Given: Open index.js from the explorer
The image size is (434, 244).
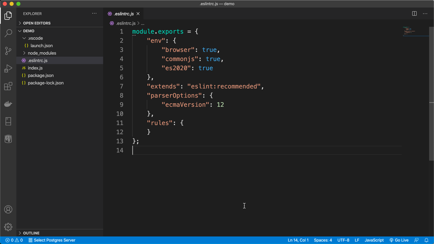Looking at the screenshot, I should [x=60, y=68].
